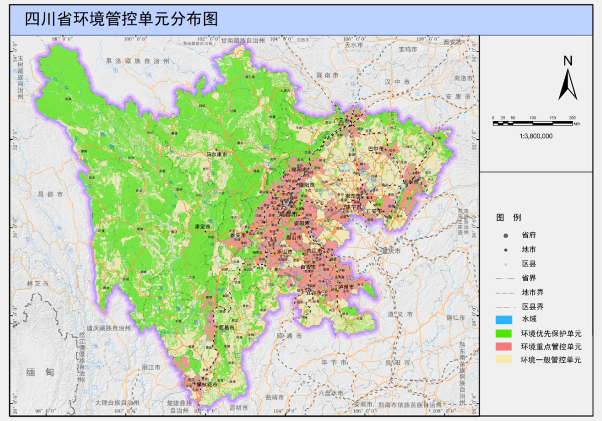602x421 pixels.
Task: Click the blue 水域 legend swatch
Action: click(506, 320)
